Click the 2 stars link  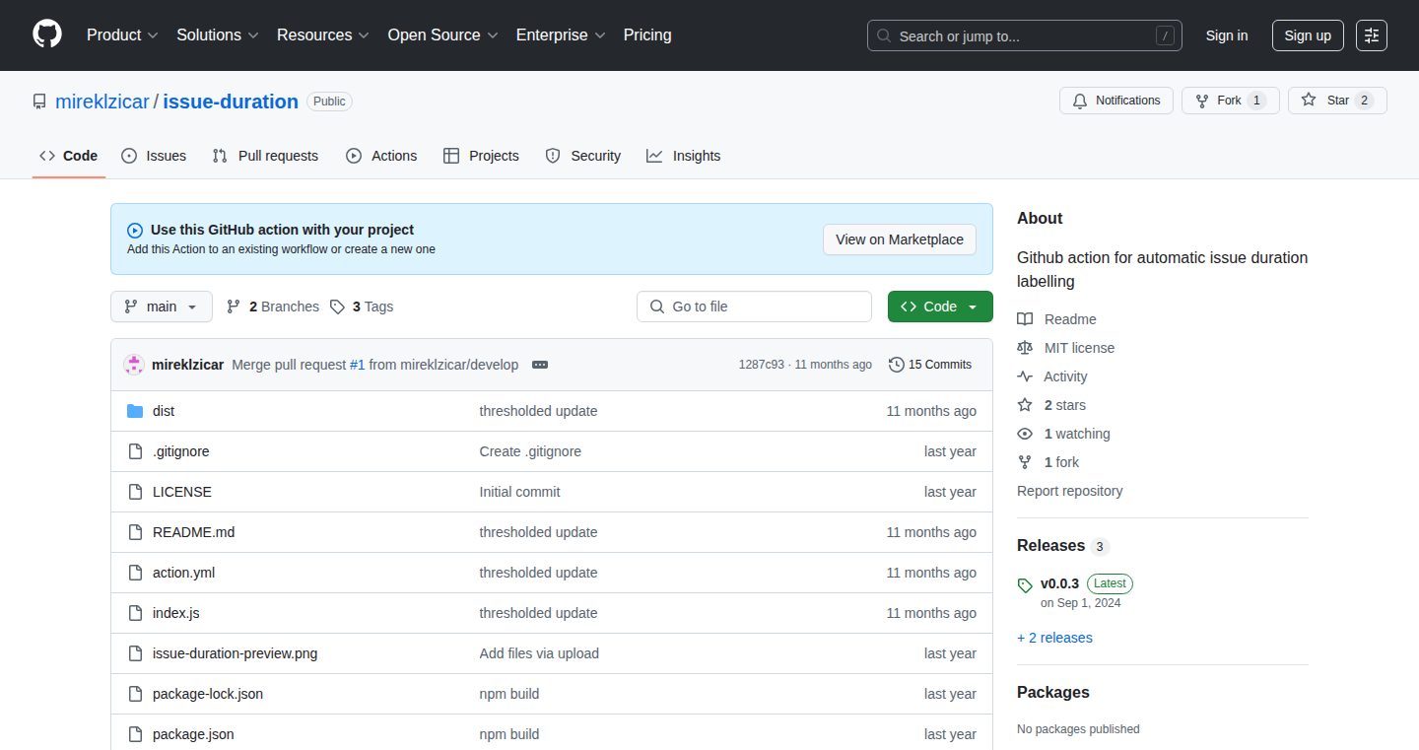[1065, 405]
